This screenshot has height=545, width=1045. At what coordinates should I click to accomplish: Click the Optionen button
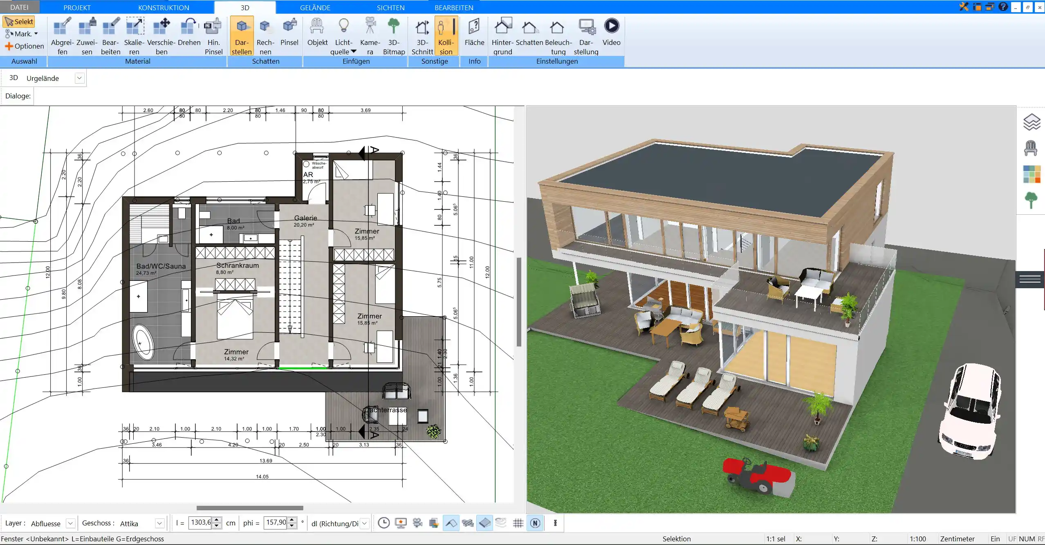[x=25, y=46]
